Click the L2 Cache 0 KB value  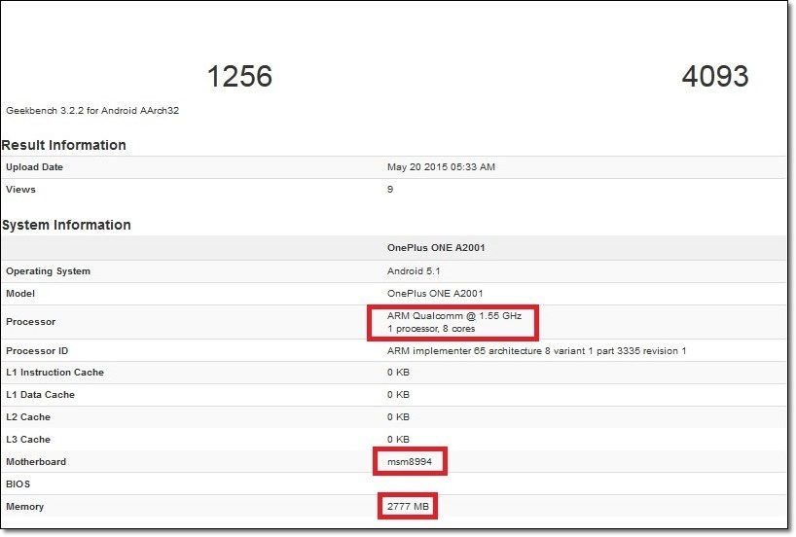398,416
